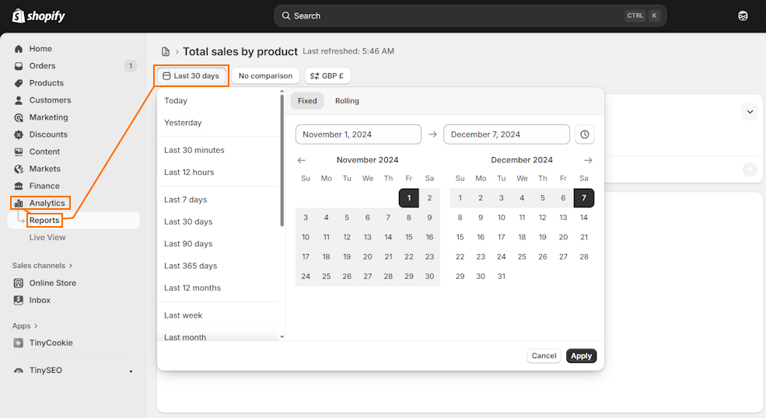The width and height of the screenshot is (766, 418).
Task: Click the Discounts badge icon
Action: [x=19, y=134]
